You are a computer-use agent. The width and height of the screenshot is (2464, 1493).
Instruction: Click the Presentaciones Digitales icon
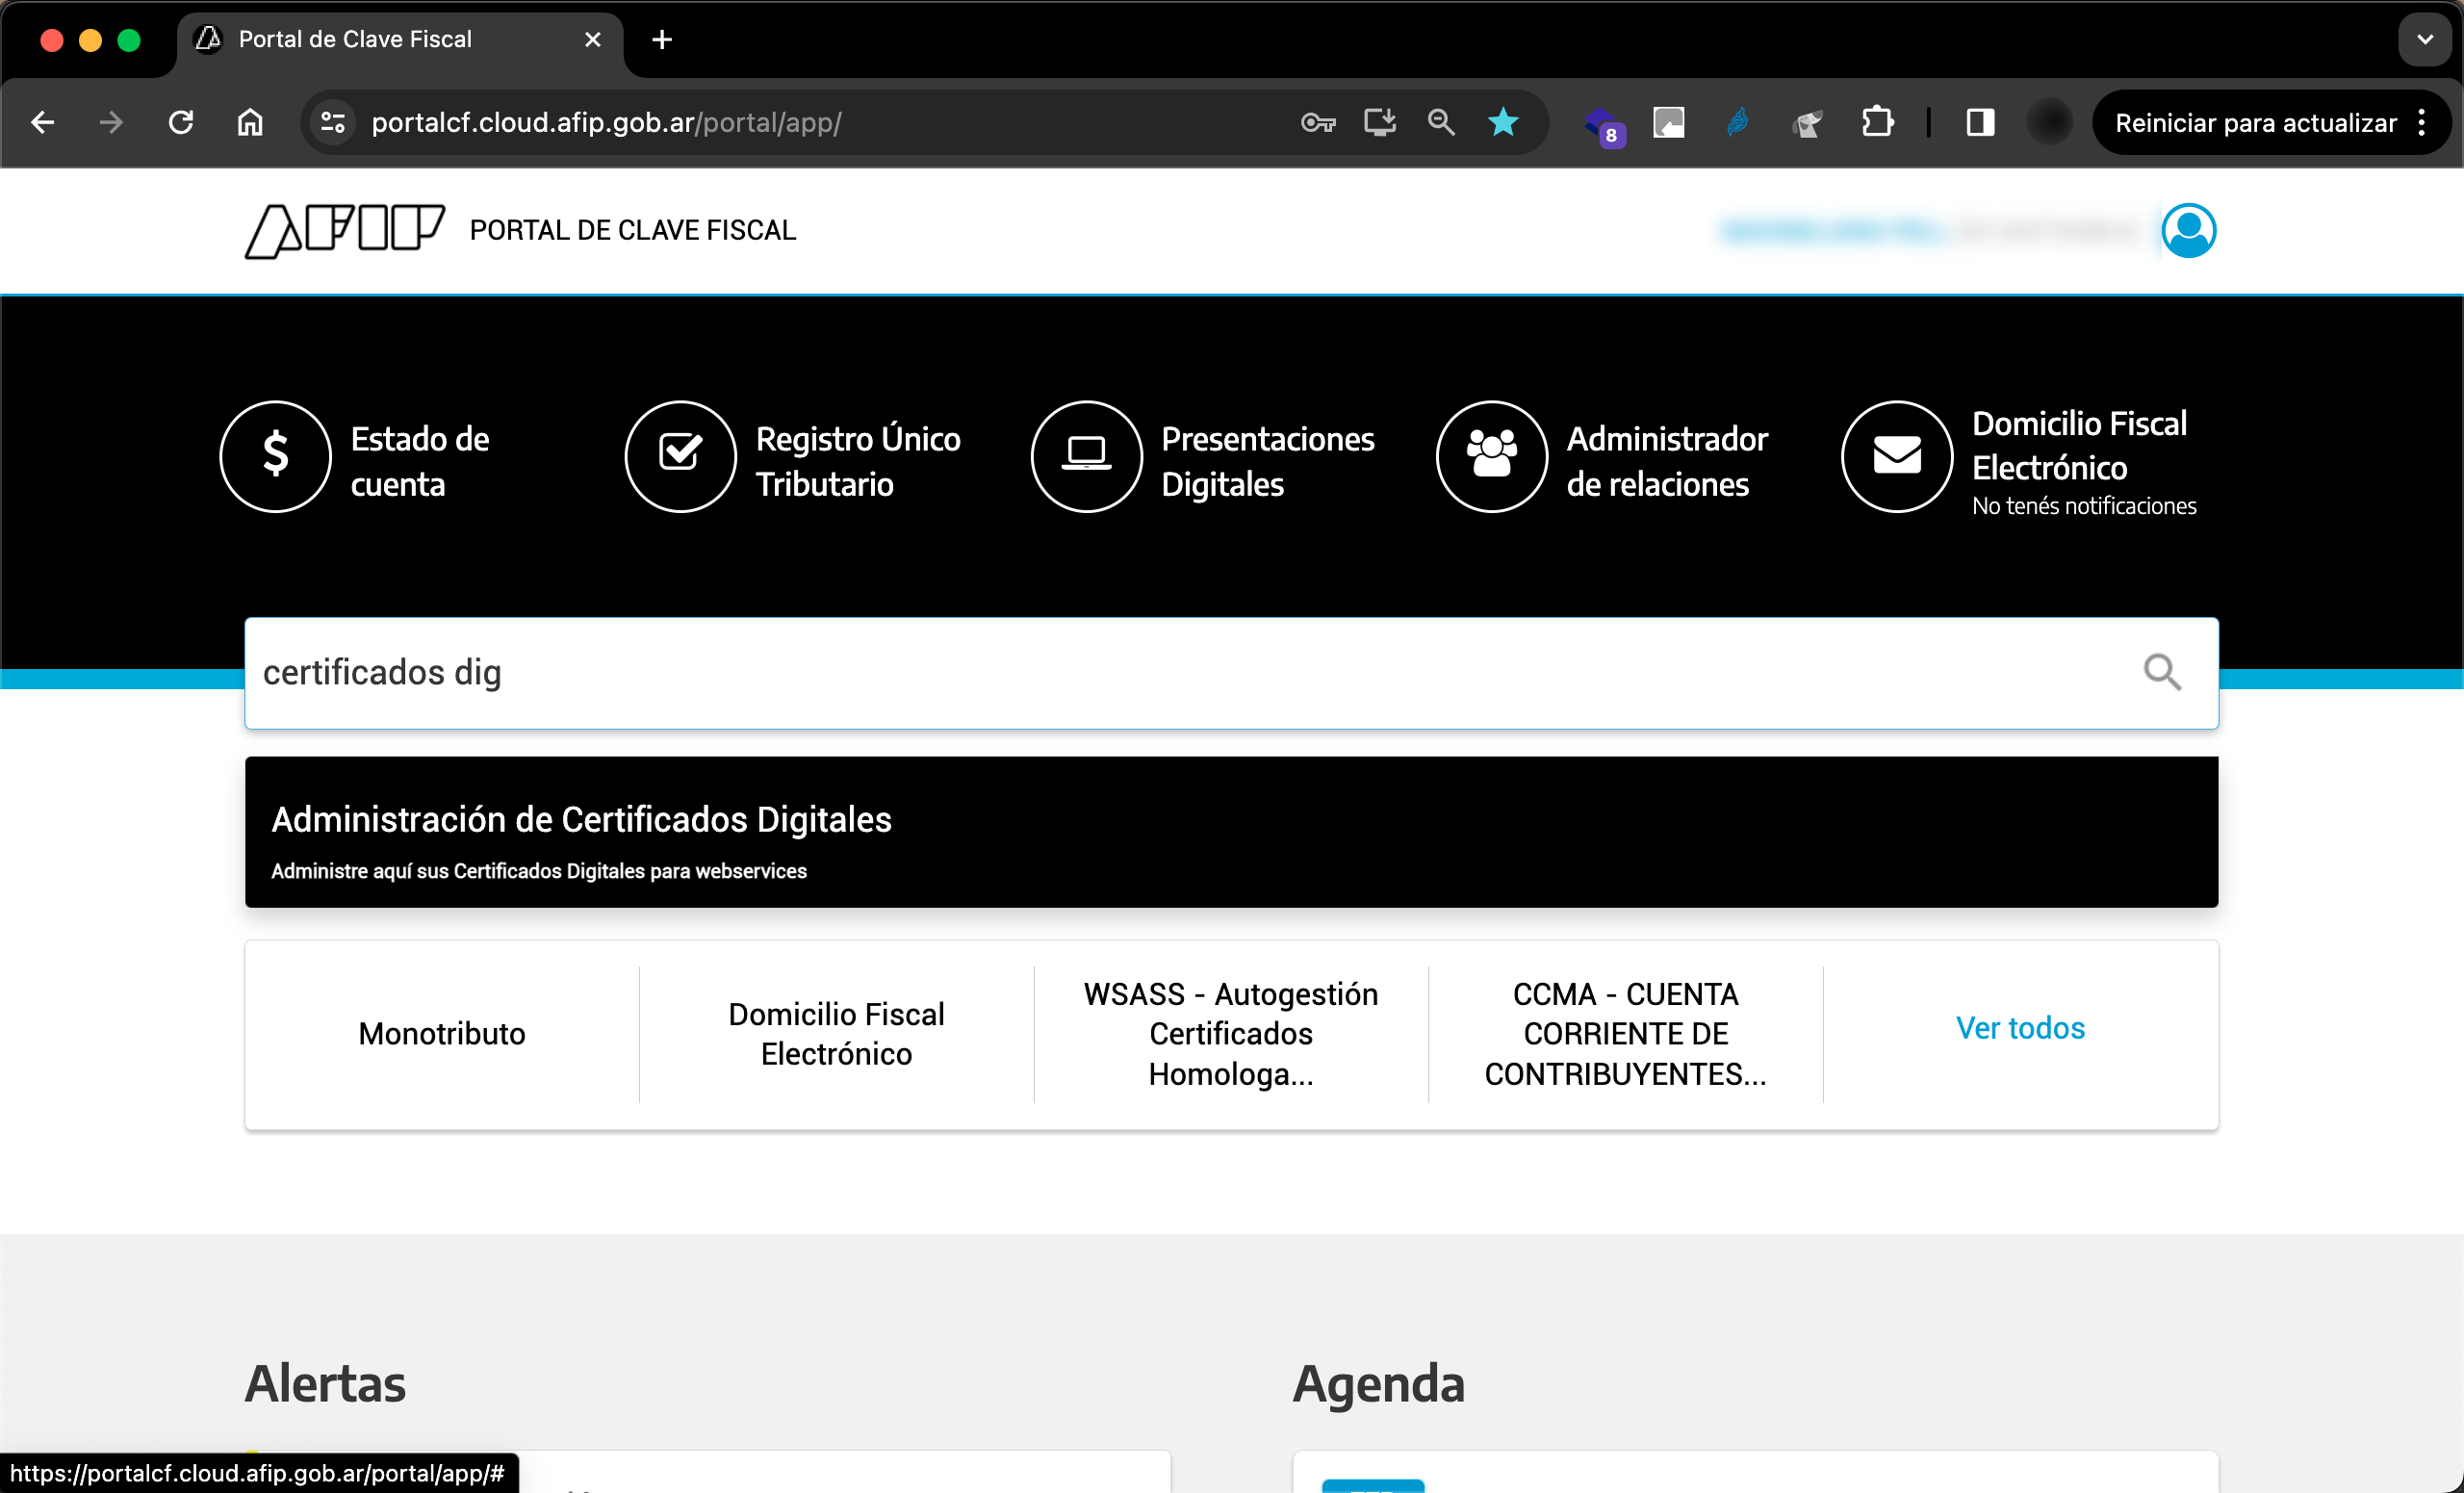(1084, 456)
